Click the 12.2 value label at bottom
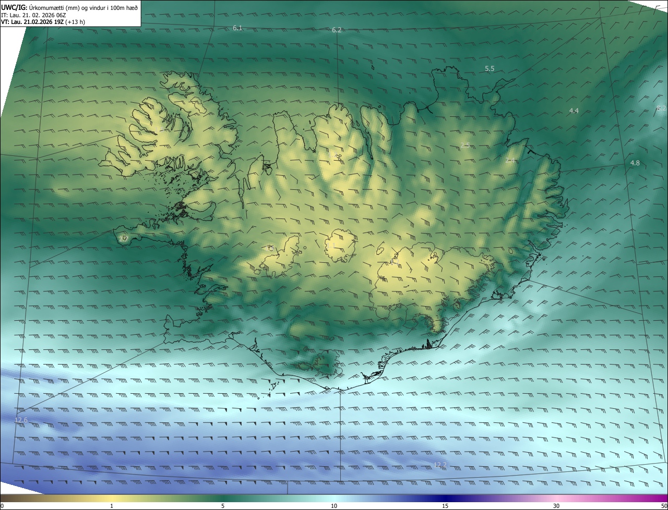668x510 pixels. click(x=440, y=465)
